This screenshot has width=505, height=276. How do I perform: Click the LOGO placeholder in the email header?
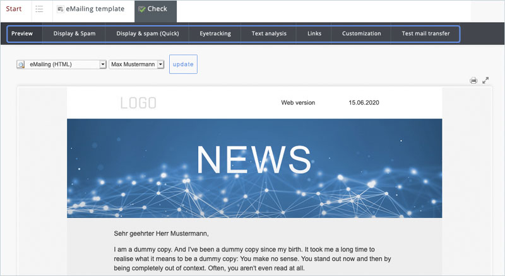(x=138, y=103)
